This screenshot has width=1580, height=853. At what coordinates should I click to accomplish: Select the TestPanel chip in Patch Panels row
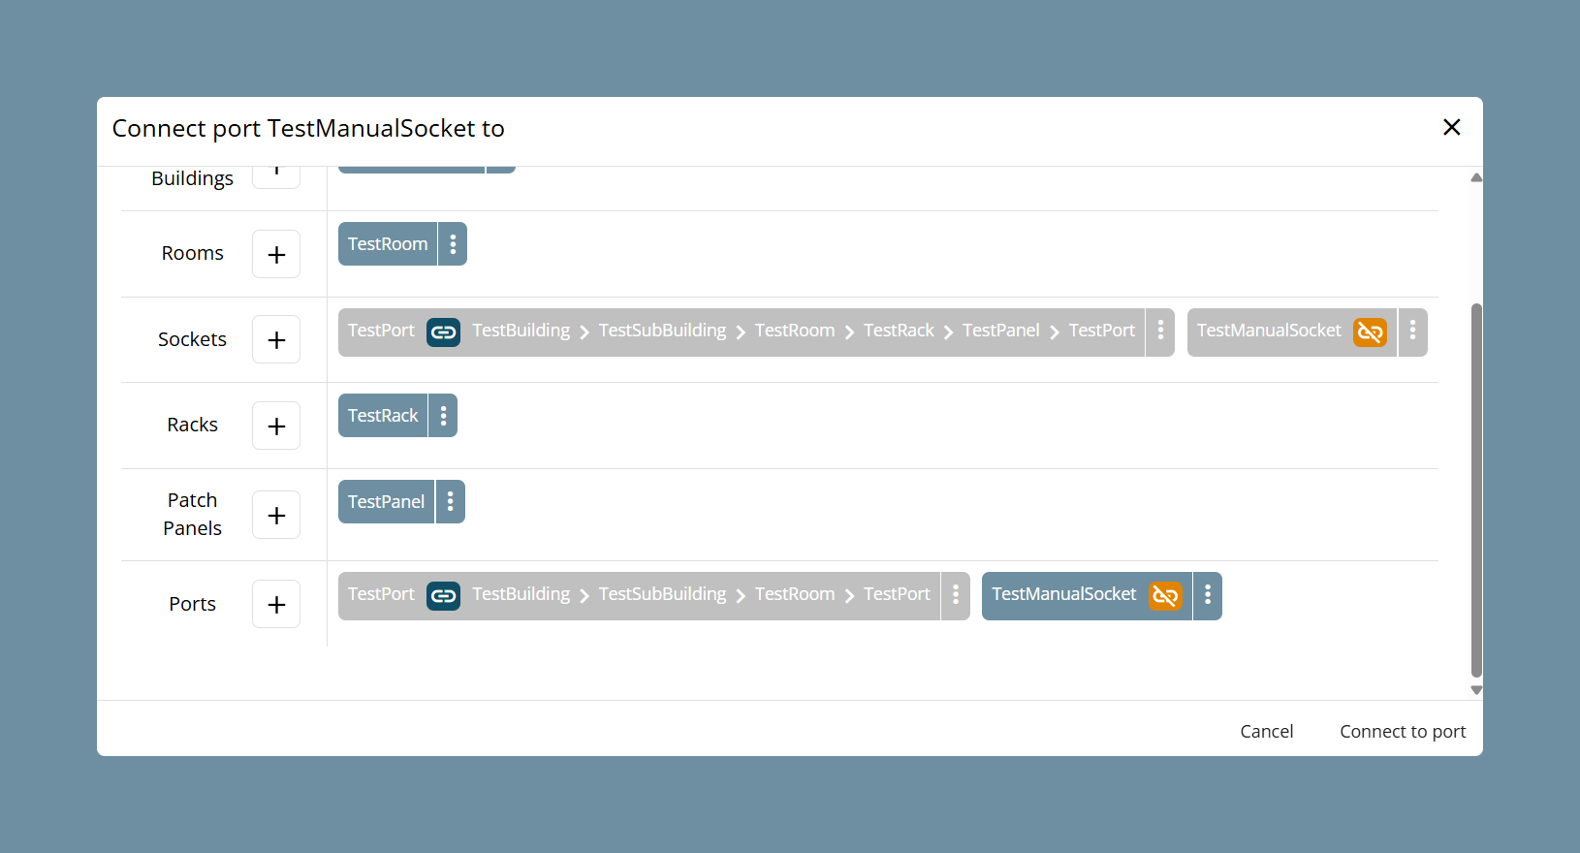tap(386, 502)
